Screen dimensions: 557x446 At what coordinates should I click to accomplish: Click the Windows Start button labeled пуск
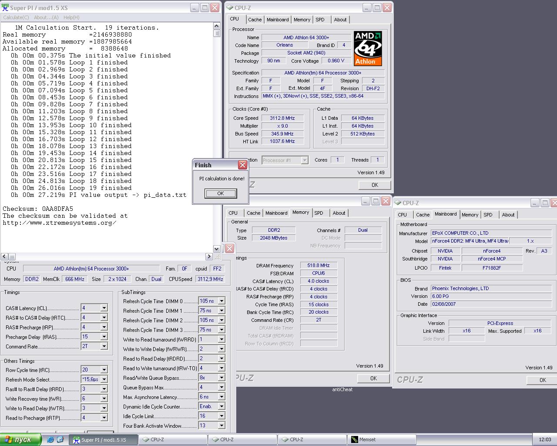20,439
